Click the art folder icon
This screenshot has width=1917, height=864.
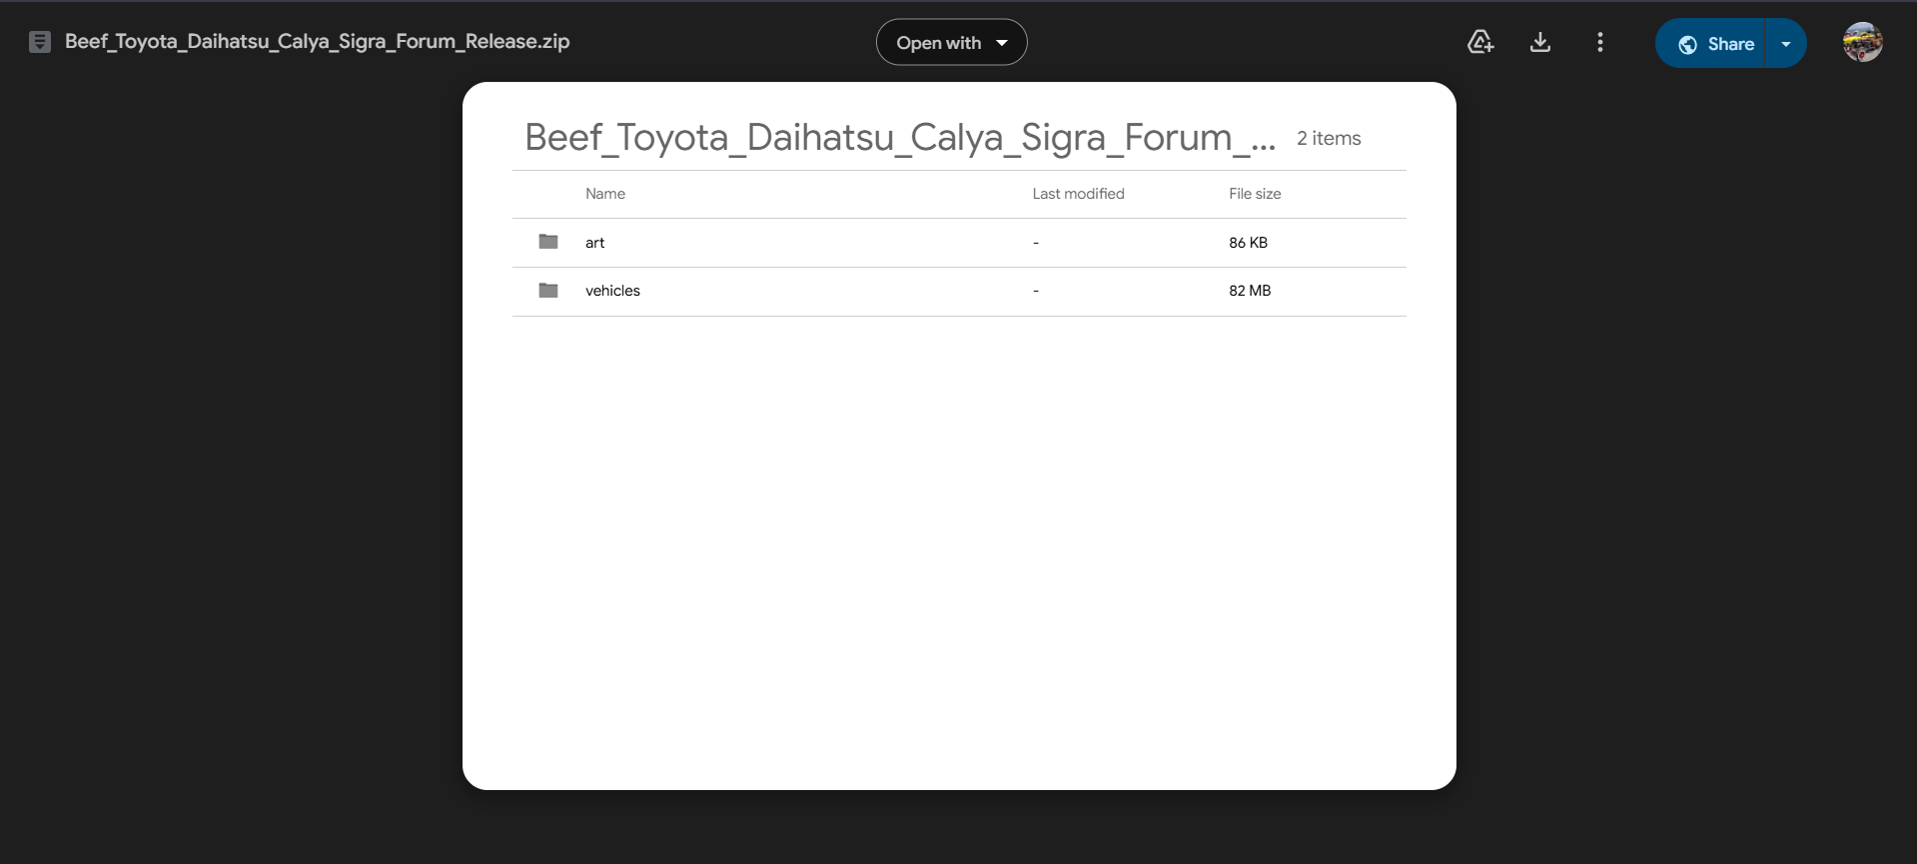click(548, 242)
